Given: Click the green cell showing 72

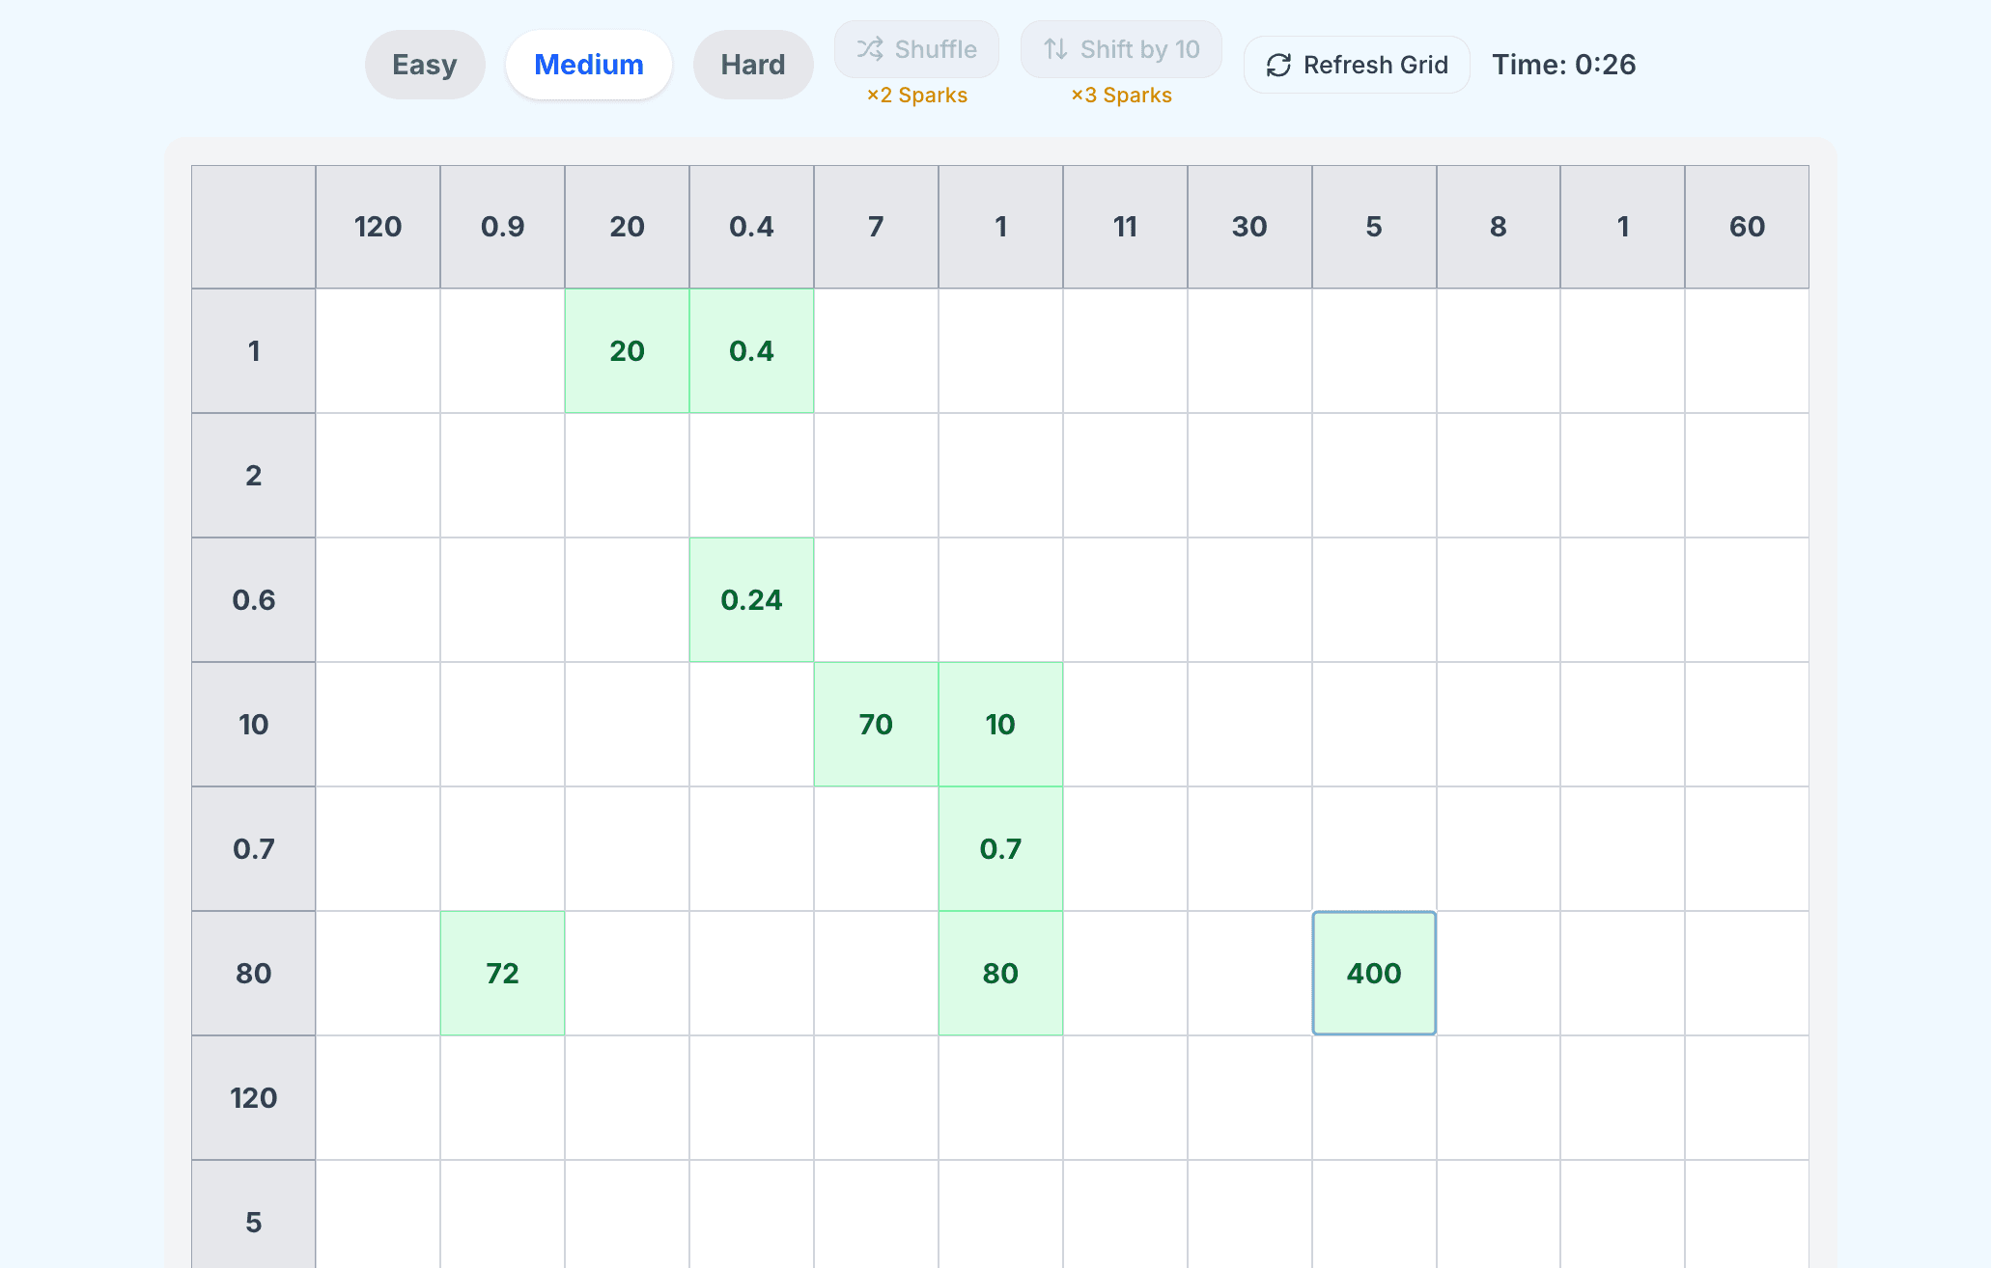Looking at the screenshot, I should coord(502,973).
